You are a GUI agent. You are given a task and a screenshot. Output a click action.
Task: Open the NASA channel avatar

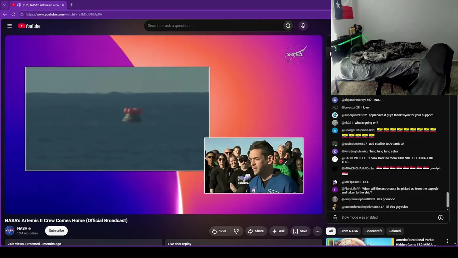pos(10,231)
